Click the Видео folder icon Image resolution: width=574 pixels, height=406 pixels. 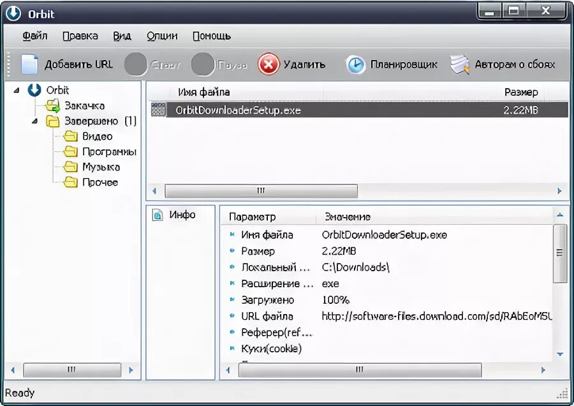[x=70, y=137]
